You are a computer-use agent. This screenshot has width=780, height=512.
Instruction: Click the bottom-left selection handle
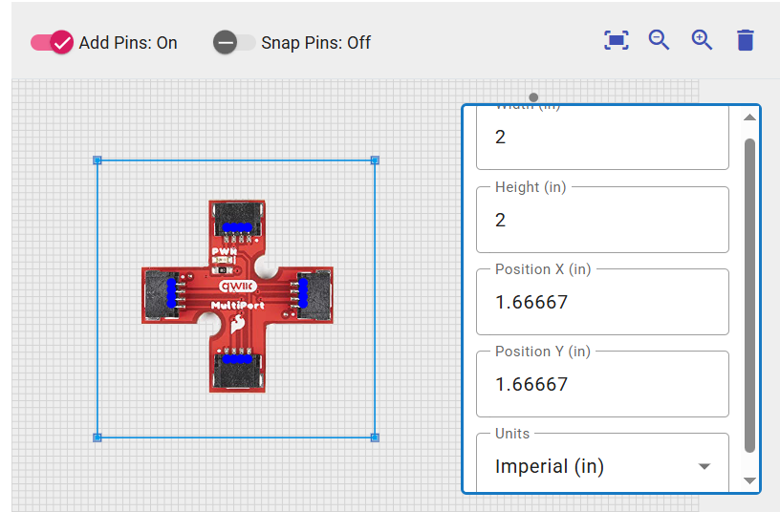pyautogui.click(x=97, y=437)
